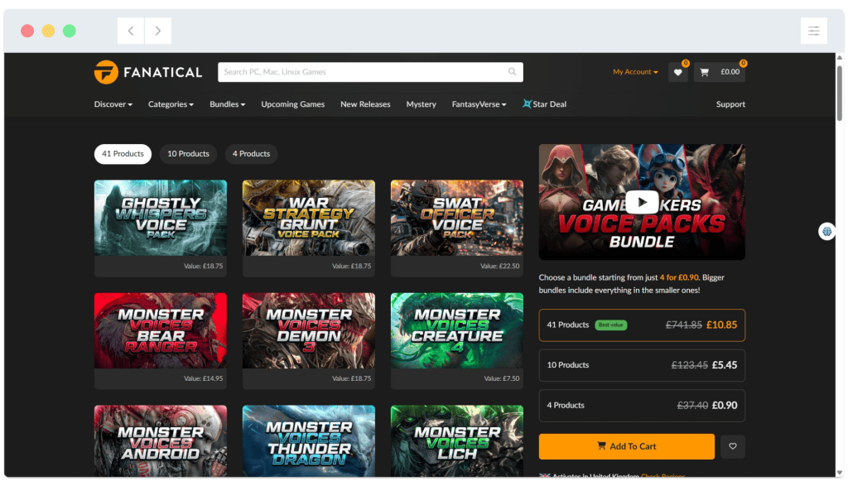The width and height of the screenshot is (848, 486).
Task: Select the 10 Products bundle tier
Action: [x=642, y=365]
